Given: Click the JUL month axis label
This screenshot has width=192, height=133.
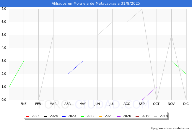Looking at the screenshot, I should pyautogui.click(x=112, y=104).
